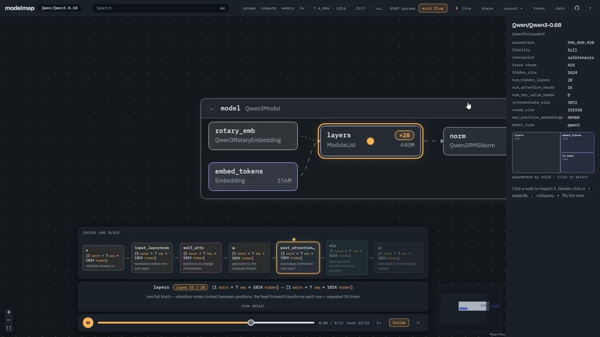The image size is (600, 337).
Task: Switch to dark theme
Action: pos(560,8)
